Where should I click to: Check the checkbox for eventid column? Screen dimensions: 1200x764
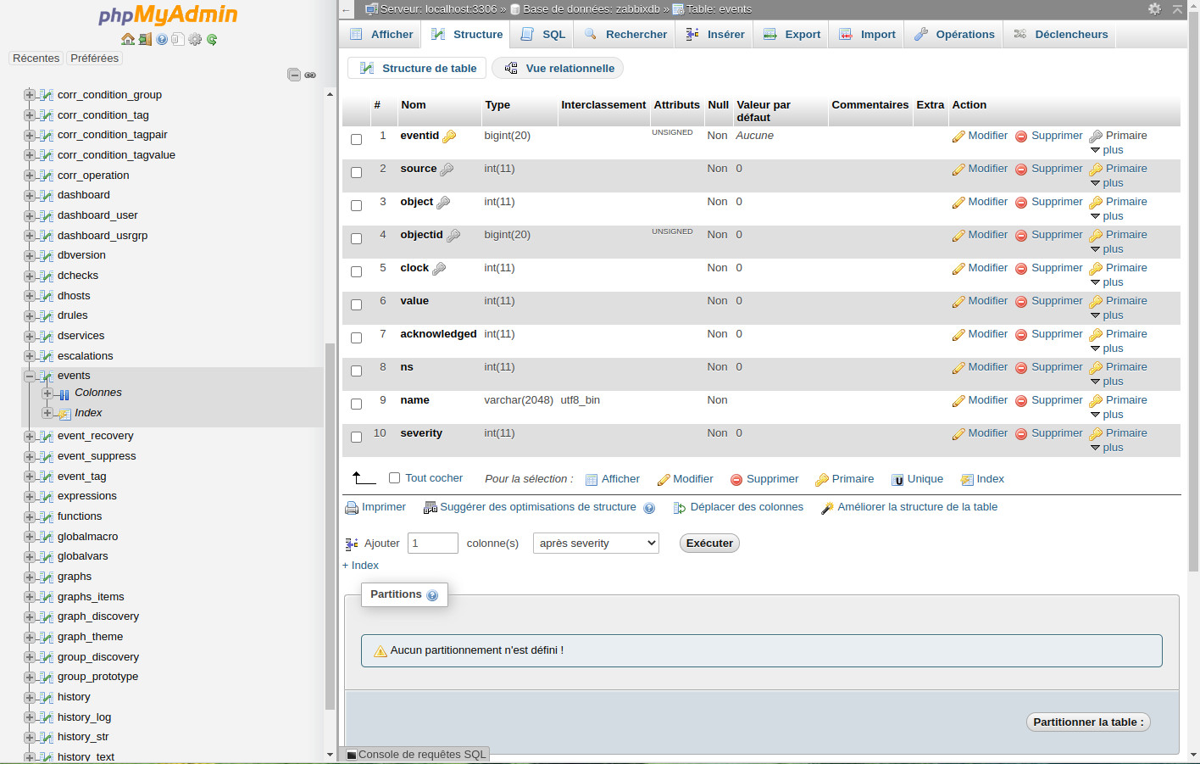click(357, 139)
